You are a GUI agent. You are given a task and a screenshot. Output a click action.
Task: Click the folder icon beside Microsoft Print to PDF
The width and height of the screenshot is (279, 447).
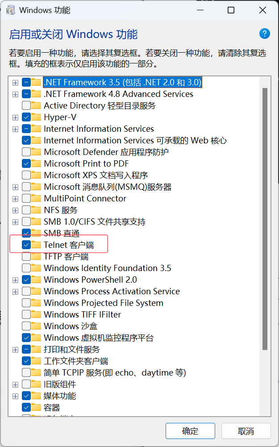pos(37,164)
